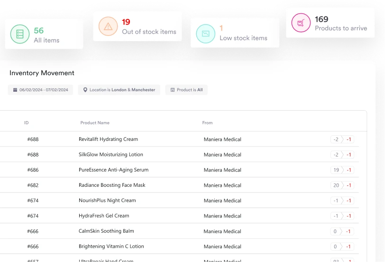The width and height of the screenshot is (385, 262).
Task: Click the stock change badge for CalmSkin Soothing Balm
Action: (342, 232)
